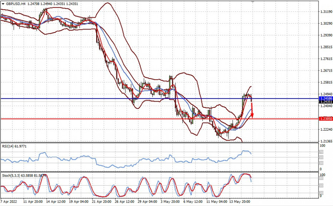Screen dimensions: 333x206
Task: Click price 1.24040 on the price axis
Action: click(x=326, y=106)
